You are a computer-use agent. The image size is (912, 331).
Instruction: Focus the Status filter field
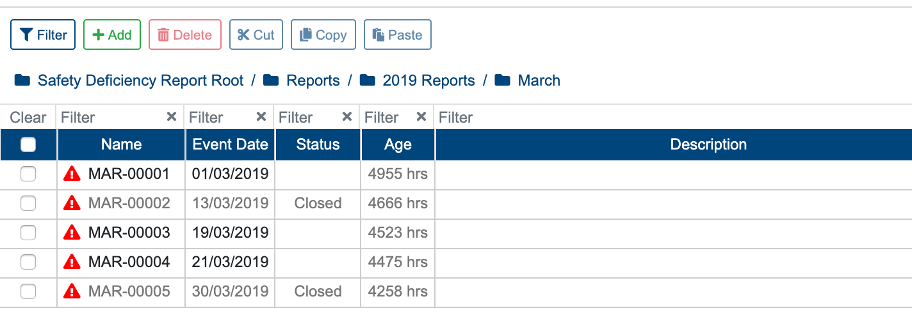309,118
